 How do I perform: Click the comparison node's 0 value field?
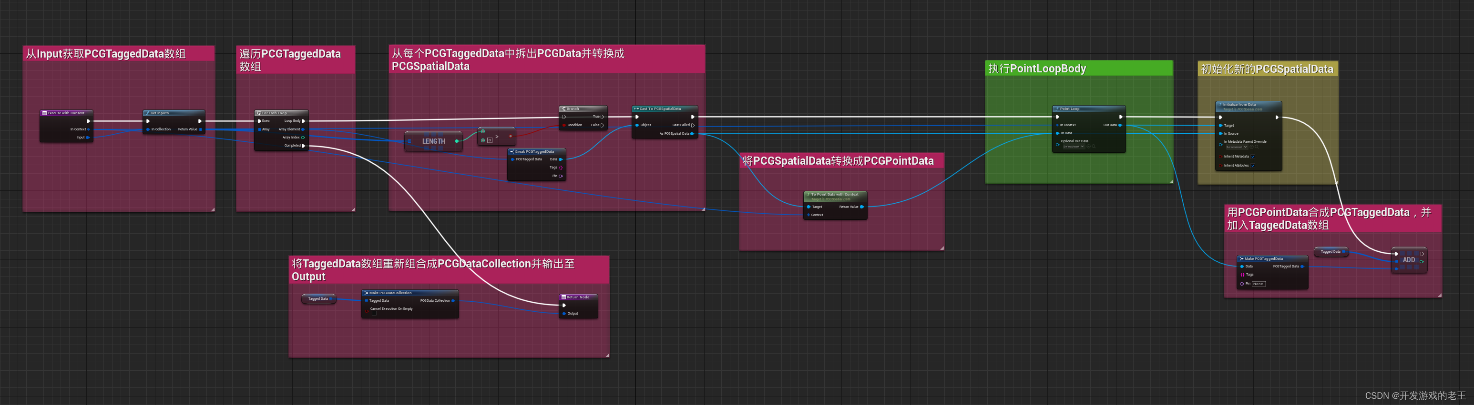[x=490, y=140]
